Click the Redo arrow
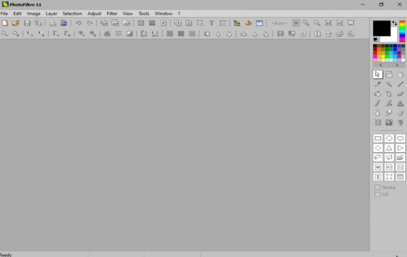Image resolution: width=407 pixels, height=257 pixels. [x=90, y=23]
